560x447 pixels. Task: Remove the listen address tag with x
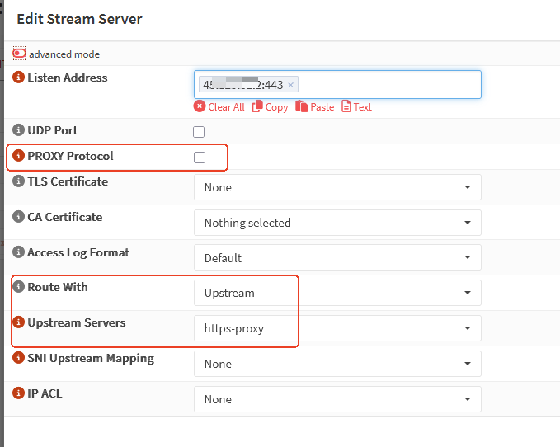(290, 85)
